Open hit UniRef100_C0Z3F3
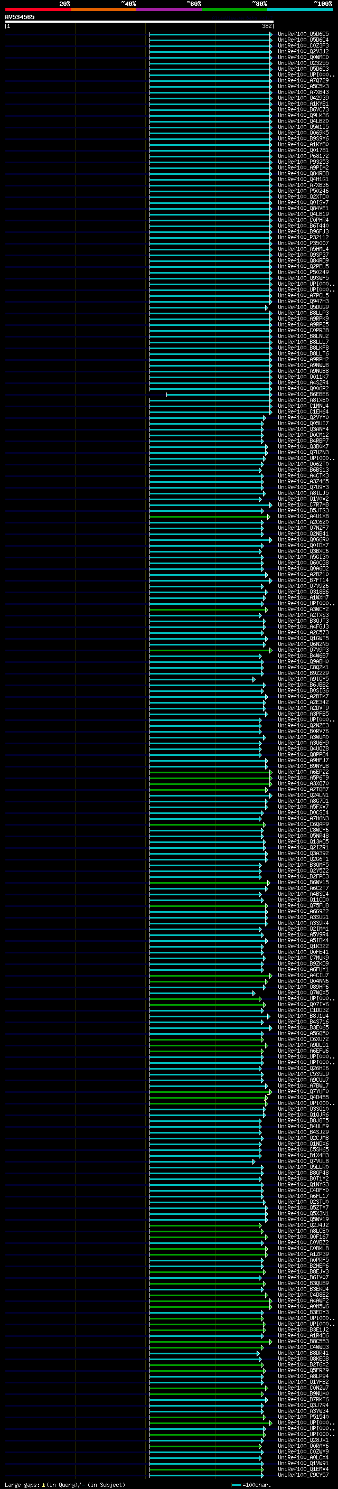This screenshot has height=1489, width=338. pyautogui.click(x=303, y=45)
